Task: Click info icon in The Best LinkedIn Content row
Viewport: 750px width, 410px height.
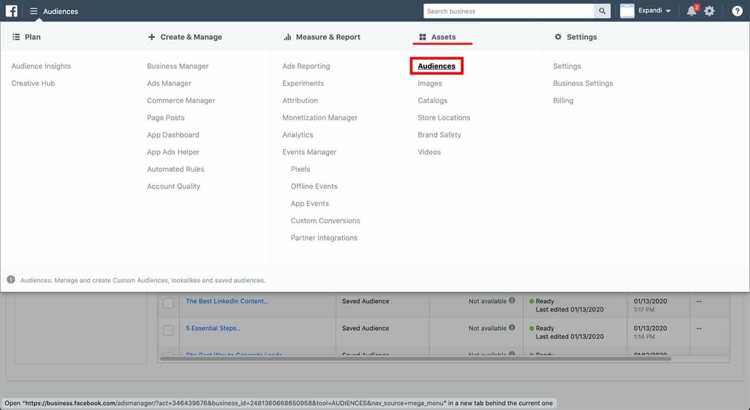Action: click(512, 300)
